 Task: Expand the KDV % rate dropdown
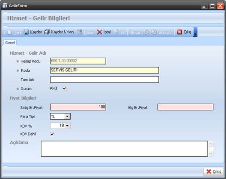pyautogui.click(x=67, y=126)
